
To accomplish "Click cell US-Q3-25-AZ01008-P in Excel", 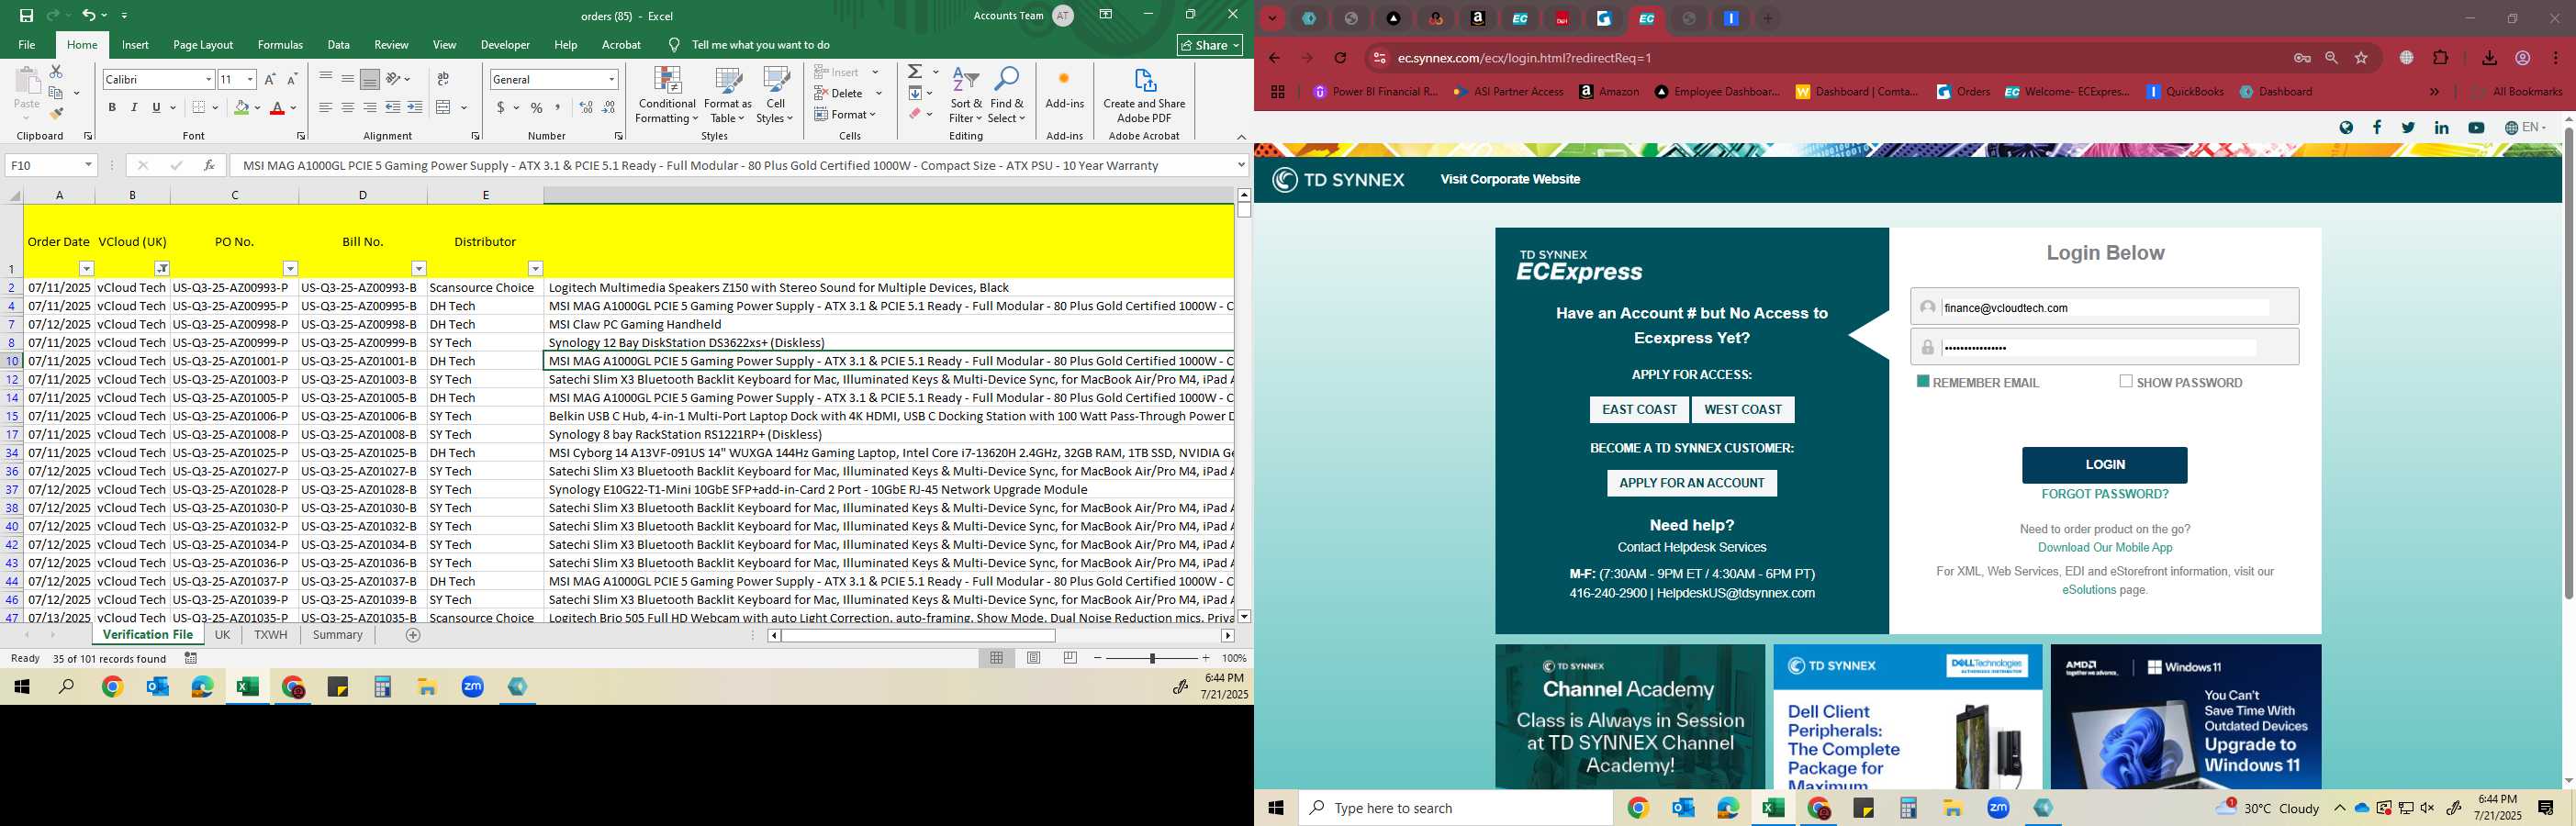I will (234, 434).
